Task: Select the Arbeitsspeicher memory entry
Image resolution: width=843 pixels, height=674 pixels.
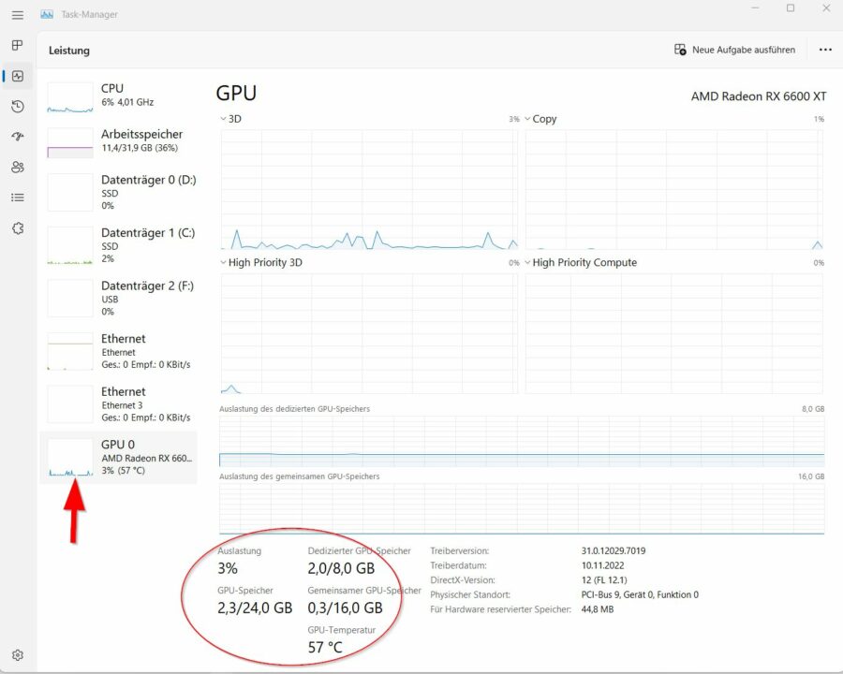Action: click(x=120, y=140)
